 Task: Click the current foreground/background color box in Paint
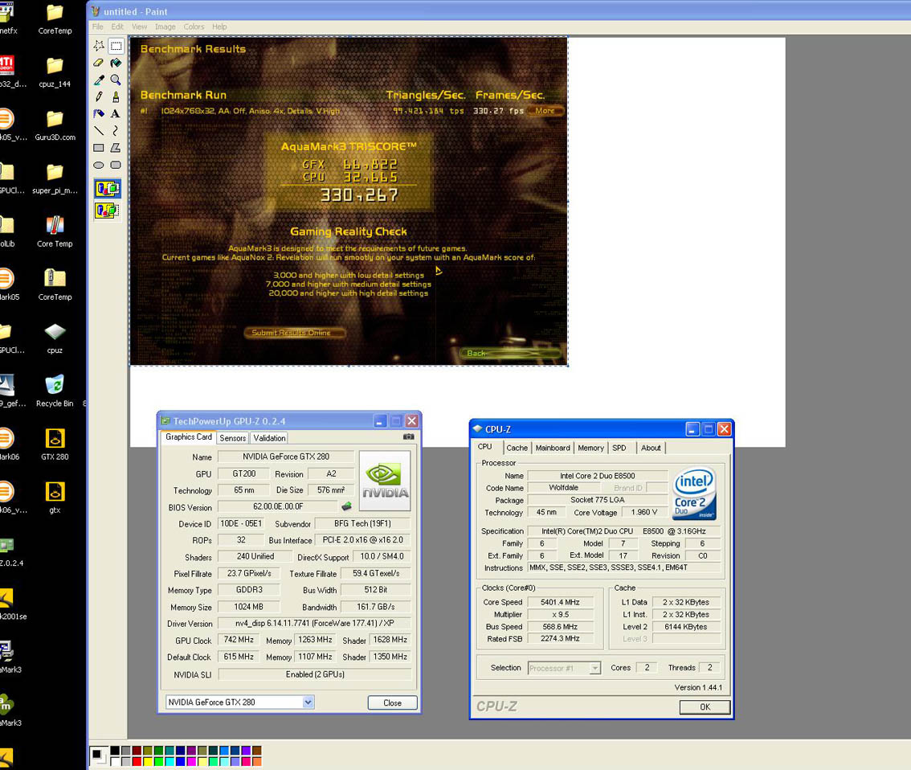coord(98,756)
